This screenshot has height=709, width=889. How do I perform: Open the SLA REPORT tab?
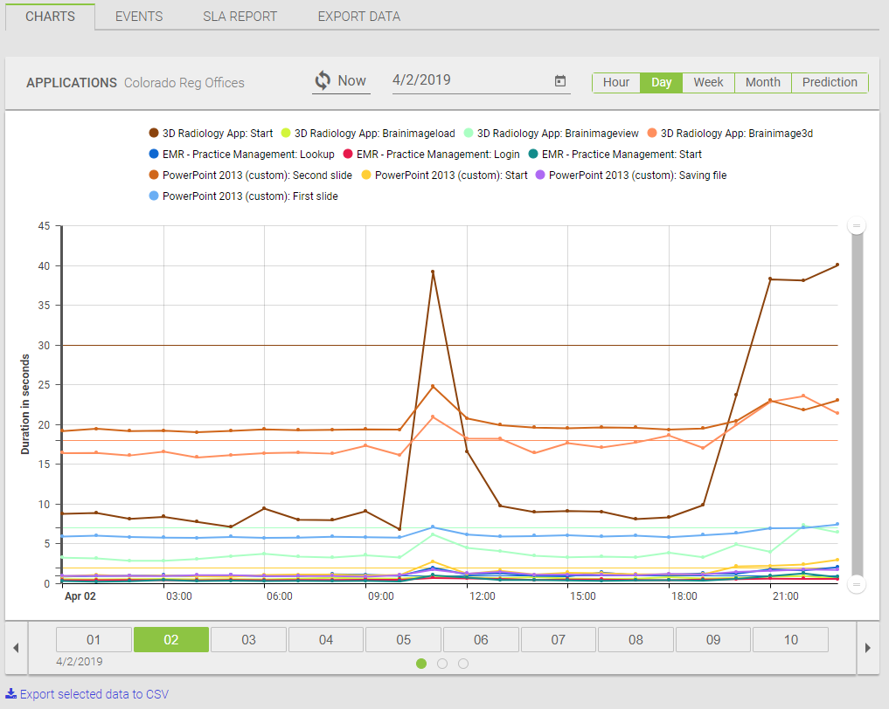[x=240, y=16]
